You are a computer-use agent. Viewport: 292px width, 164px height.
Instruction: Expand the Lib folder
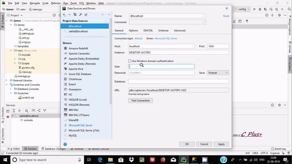(x=15, y=59)
